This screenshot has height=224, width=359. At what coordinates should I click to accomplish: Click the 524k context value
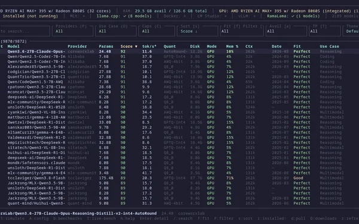[250, 107]
